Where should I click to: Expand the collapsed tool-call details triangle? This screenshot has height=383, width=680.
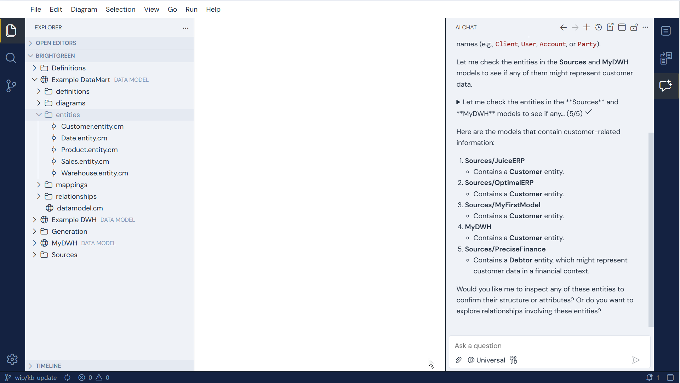(x=458, y=102)
